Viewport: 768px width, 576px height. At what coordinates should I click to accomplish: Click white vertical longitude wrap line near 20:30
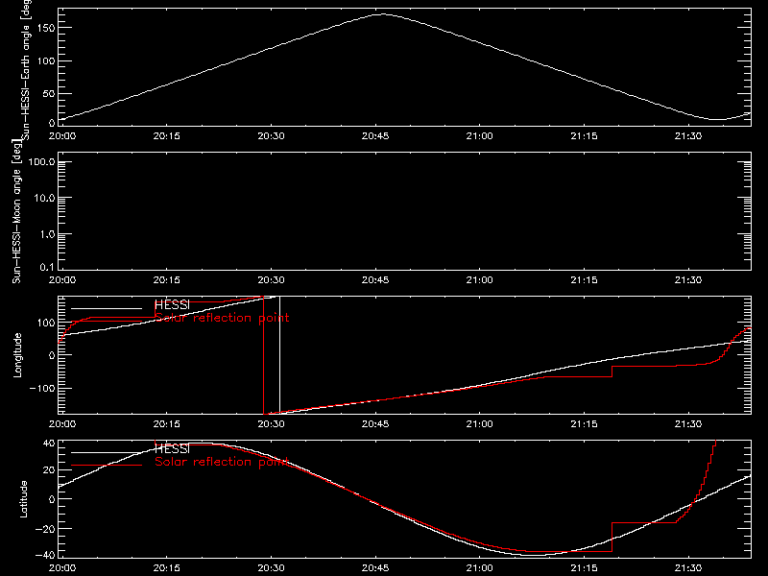pos(279,354)
